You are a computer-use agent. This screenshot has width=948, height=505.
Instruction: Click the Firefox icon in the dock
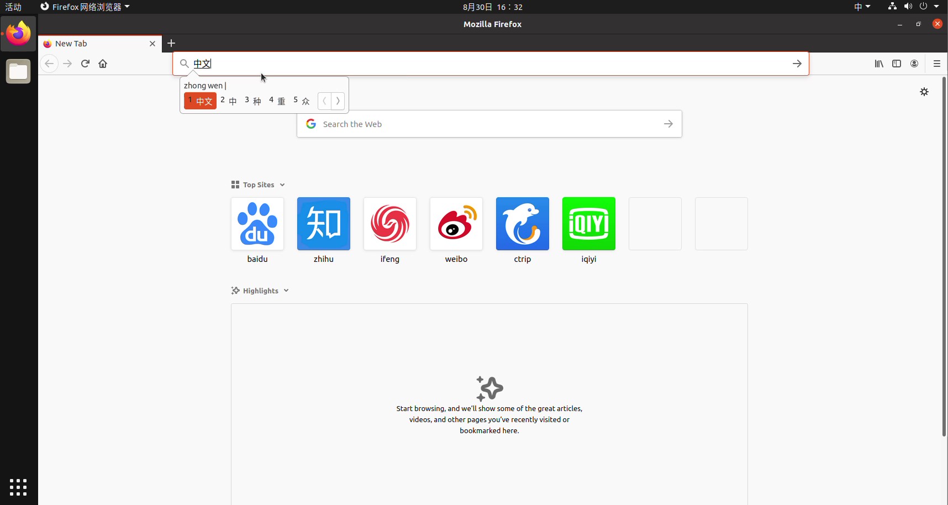(x=18, y=34)
